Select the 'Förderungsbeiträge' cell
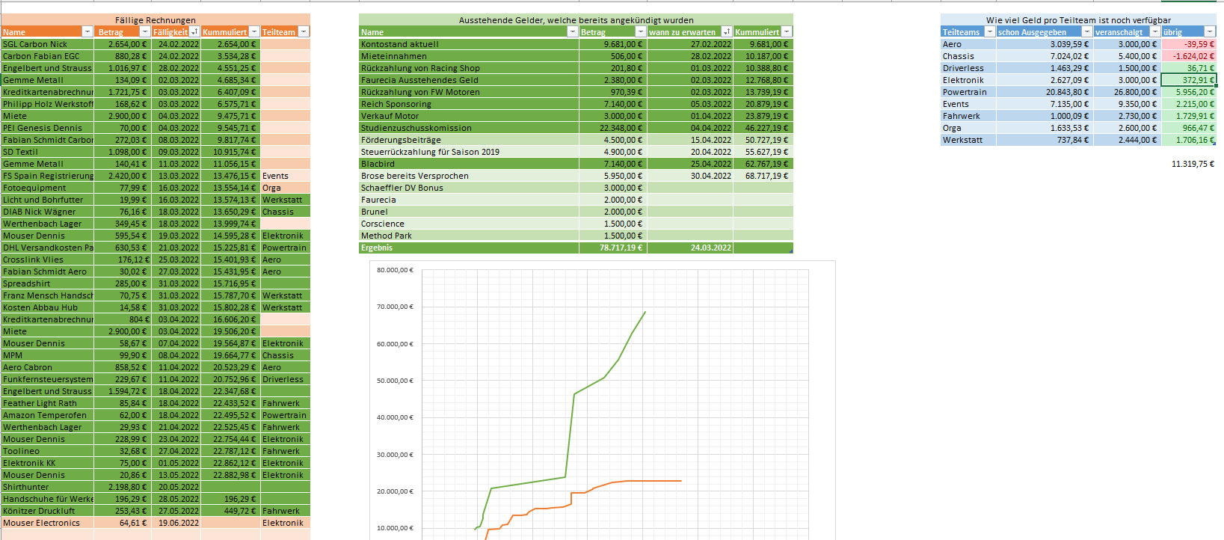1224x540 pixels. click(x=469, y=140)
